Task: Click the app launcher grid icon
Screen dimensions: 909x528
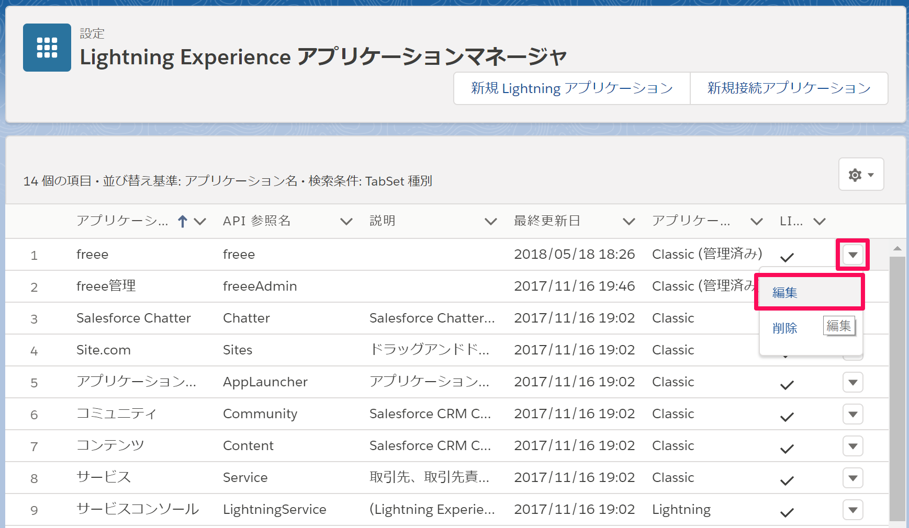Action: [47, 48]
